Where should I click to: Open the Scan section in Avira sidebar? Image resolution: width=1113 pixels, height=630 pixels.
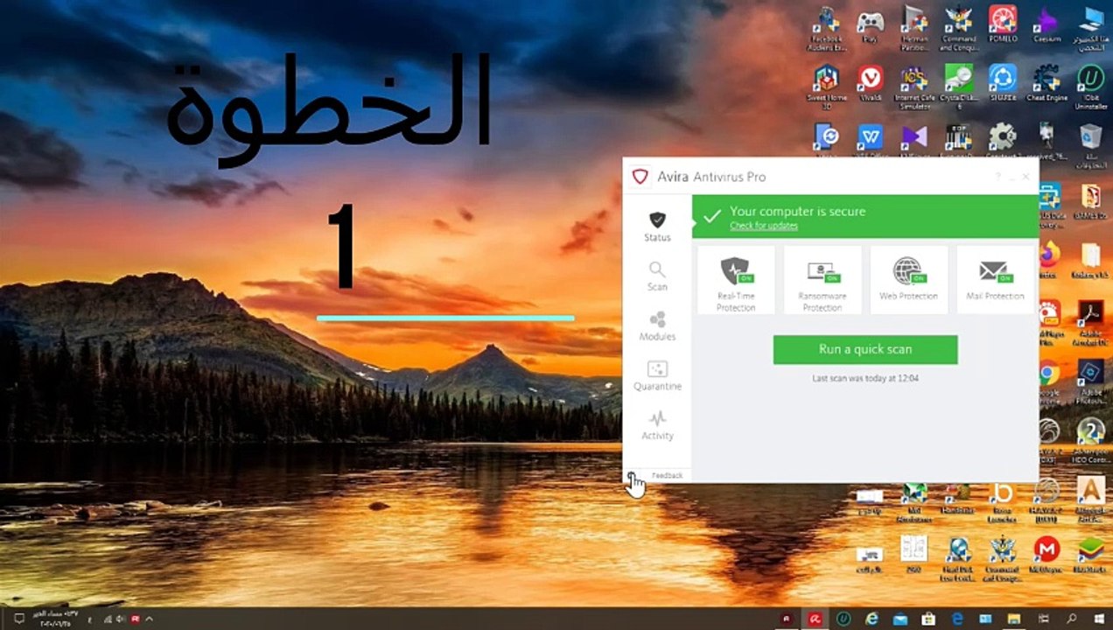point(657,276)
